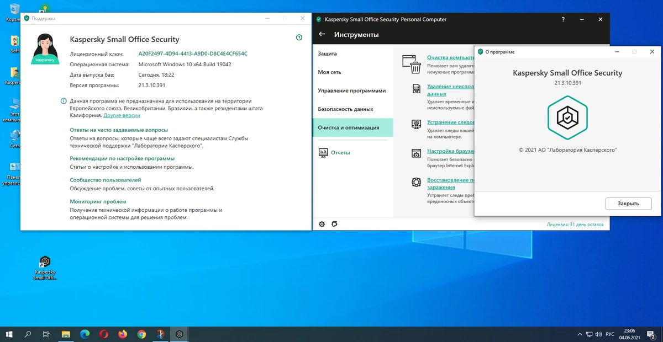Open Windows Start menu

click(x=9, y=334)
